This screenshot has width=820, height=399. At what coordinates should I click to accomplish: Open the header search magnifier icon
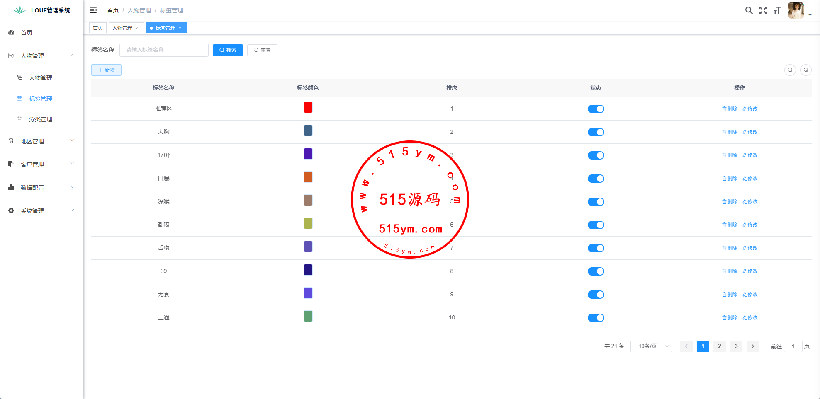[x=749, y=10]
